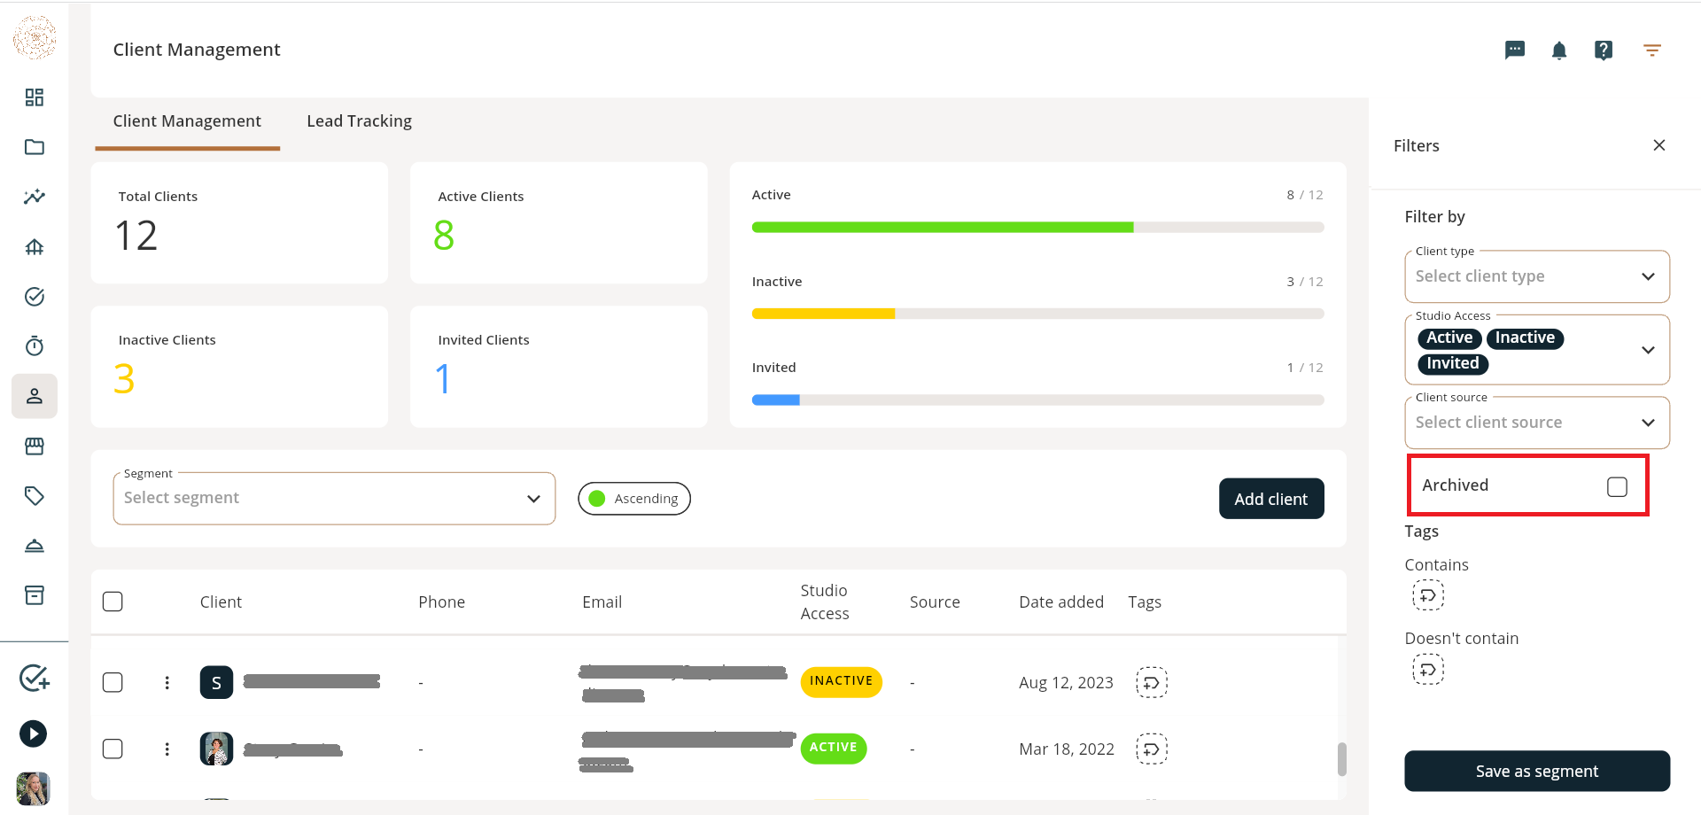Click the Add client button

coord(1271,499)
